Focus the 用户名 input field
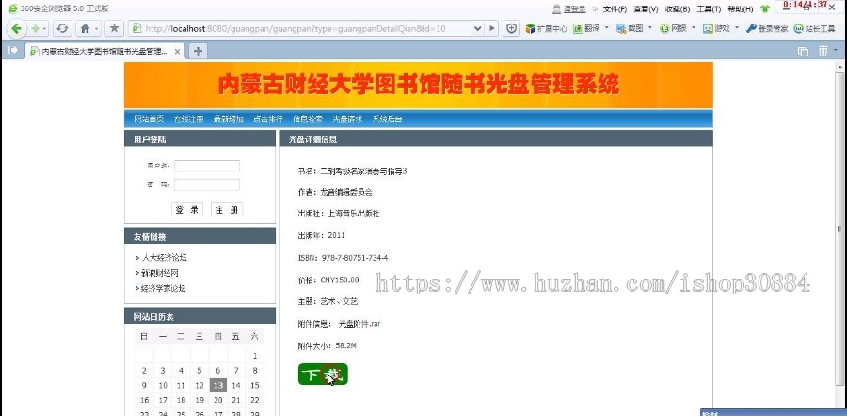The image size is (847, 416). (x=207, y=166)
